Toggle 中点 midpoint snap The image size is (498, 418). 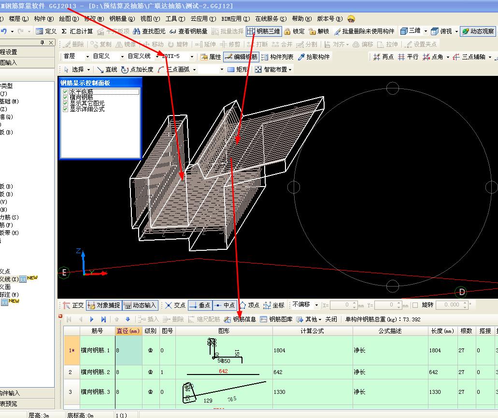coord(225,305)
